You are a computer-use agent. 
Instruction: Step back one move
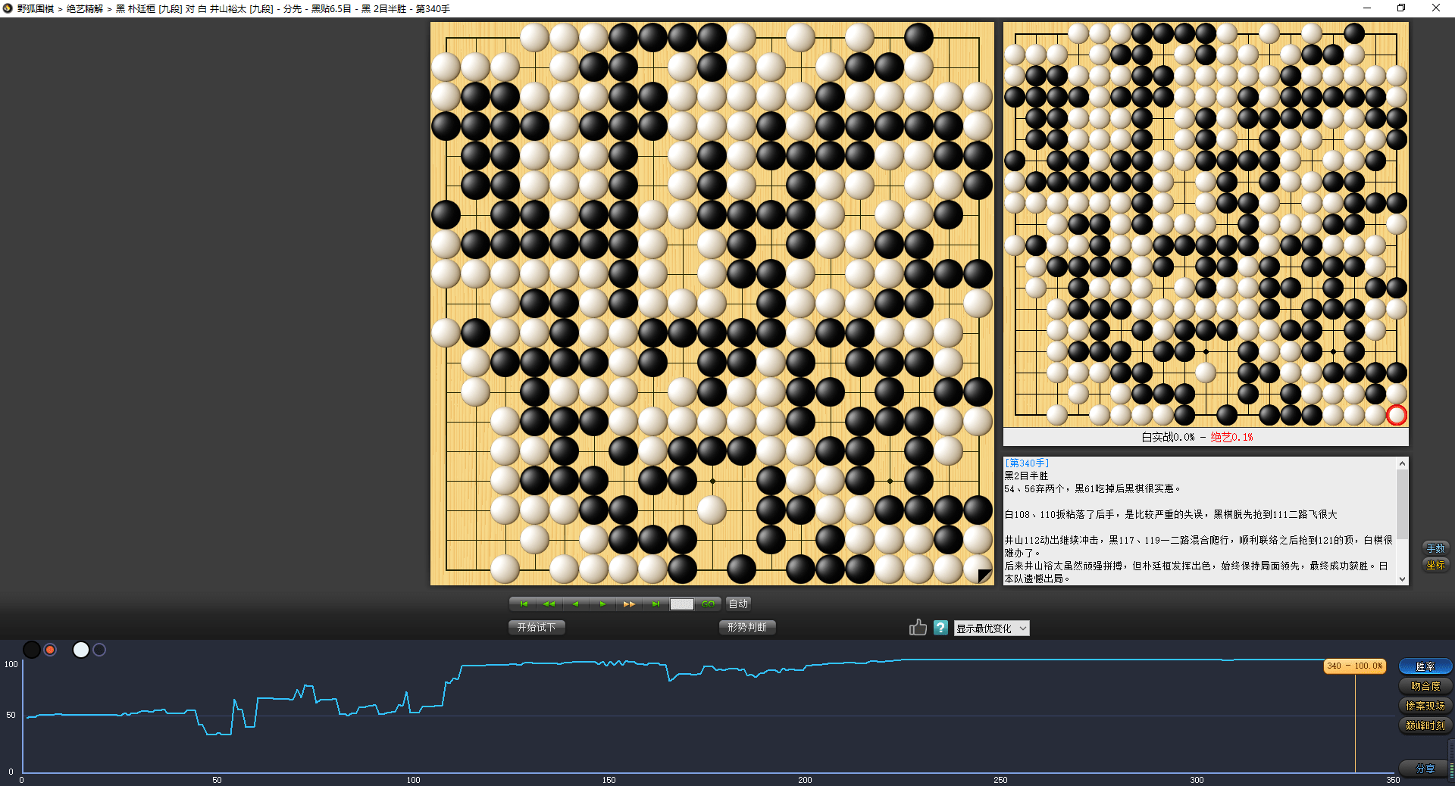[x=576, y=604]
